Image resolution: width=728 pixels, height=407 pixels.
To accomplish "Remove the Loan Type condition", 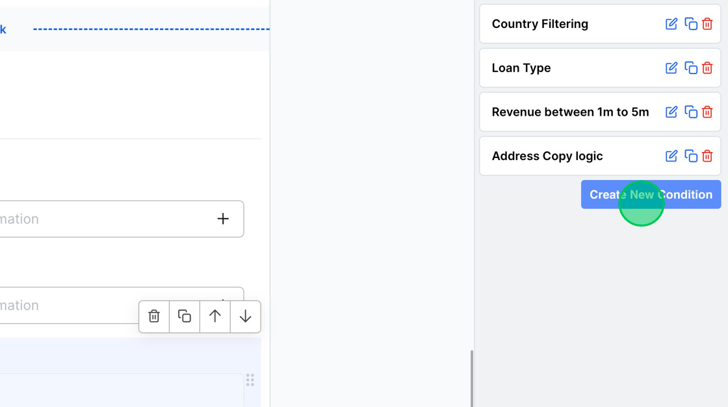I will click(x=707, y=68).
